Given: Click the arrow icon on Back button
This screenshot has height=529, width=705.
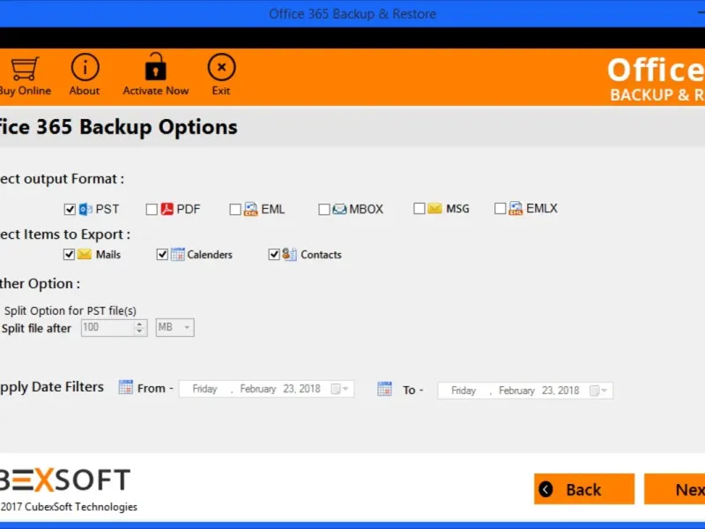Looking at the screenshot, I should [x=545, y=489].
